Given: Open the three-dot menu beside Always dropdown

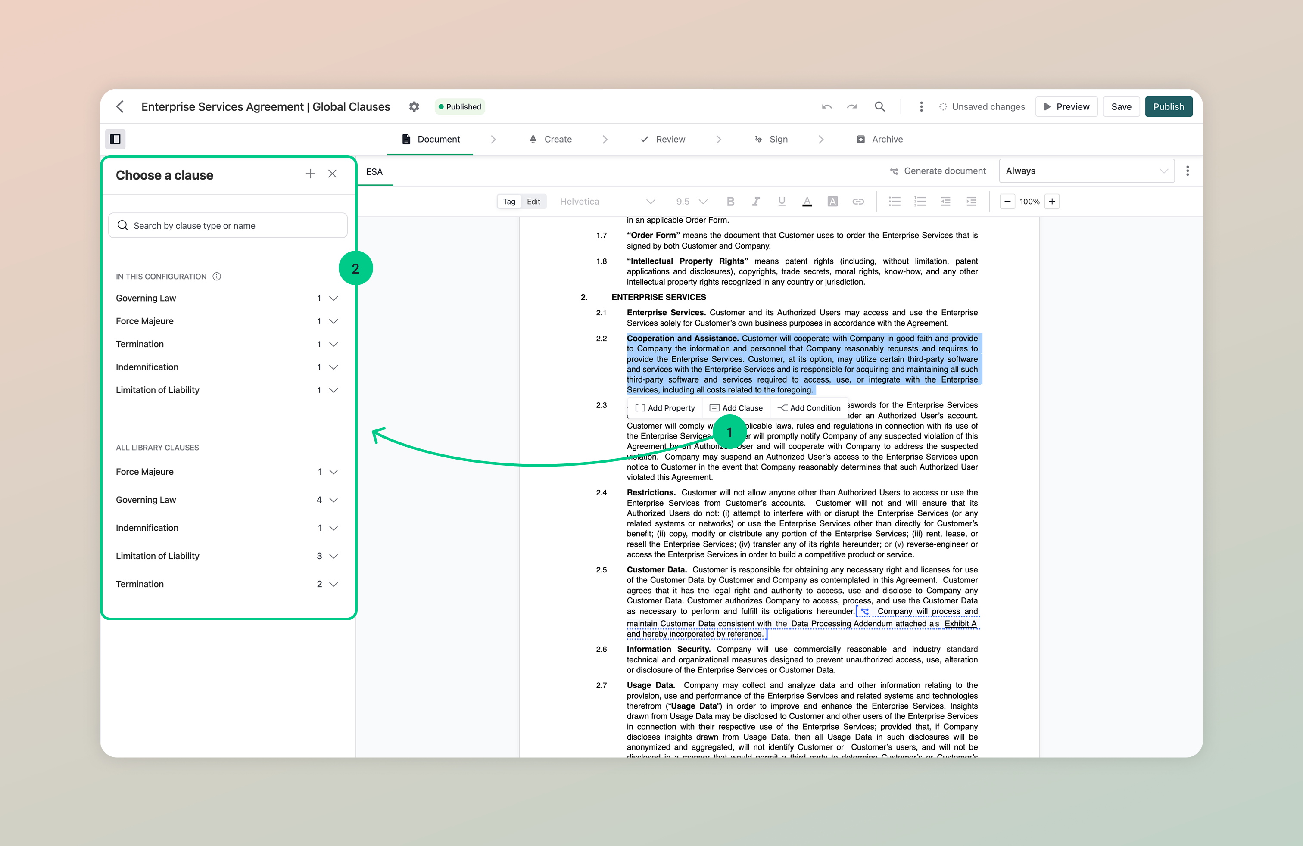Looking at the screenshot, I should coord(1188,171).
